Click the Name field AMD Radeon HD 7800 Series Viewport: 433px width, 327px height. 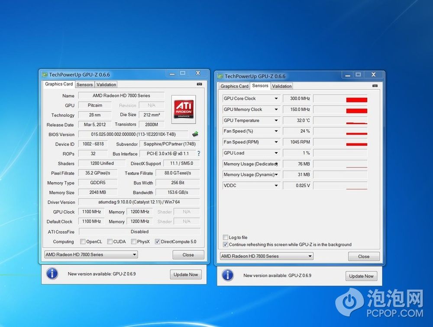pyautogui.click(x=121, y=95)
